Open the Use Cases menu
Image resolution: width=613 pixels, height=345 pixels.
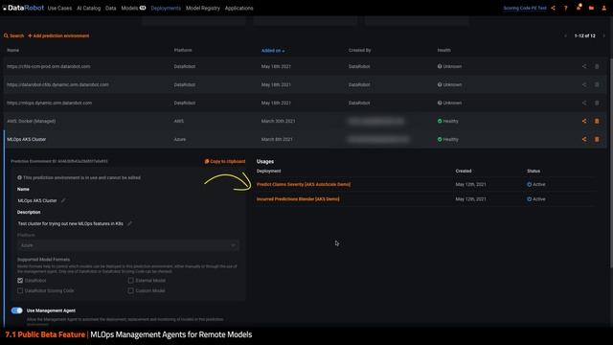pos(59,8)
